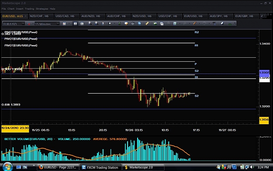Image resolution: width=273 pixels, height=171 pixels.
Task: Switch to the EUR/USD, H6 chart tab
Action: coord(195,16)
